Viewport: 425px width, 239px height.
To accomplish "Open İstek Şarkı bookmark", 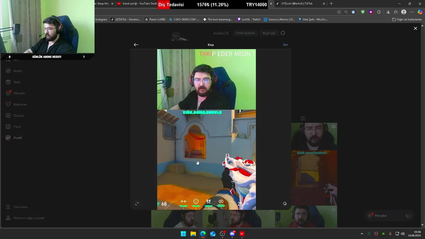I will click(313, 20).
